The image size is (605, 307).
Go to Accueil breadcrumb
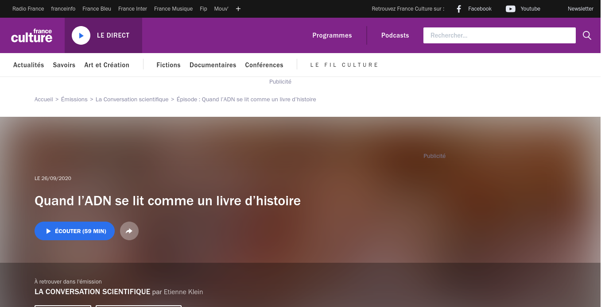(44, 100)
